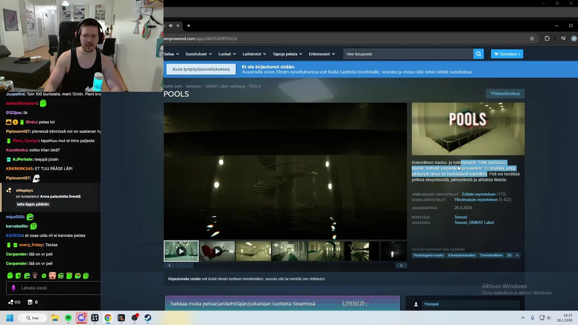Open the Yhteisökeskus community hub button
578x325 pixels.
[x=505, y=93]
